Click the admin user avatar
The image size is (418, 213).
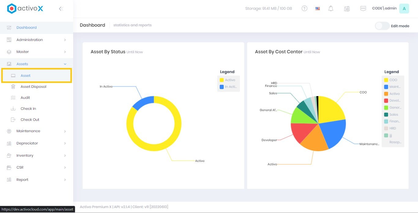pyautogui.click(x=404, y=9)
